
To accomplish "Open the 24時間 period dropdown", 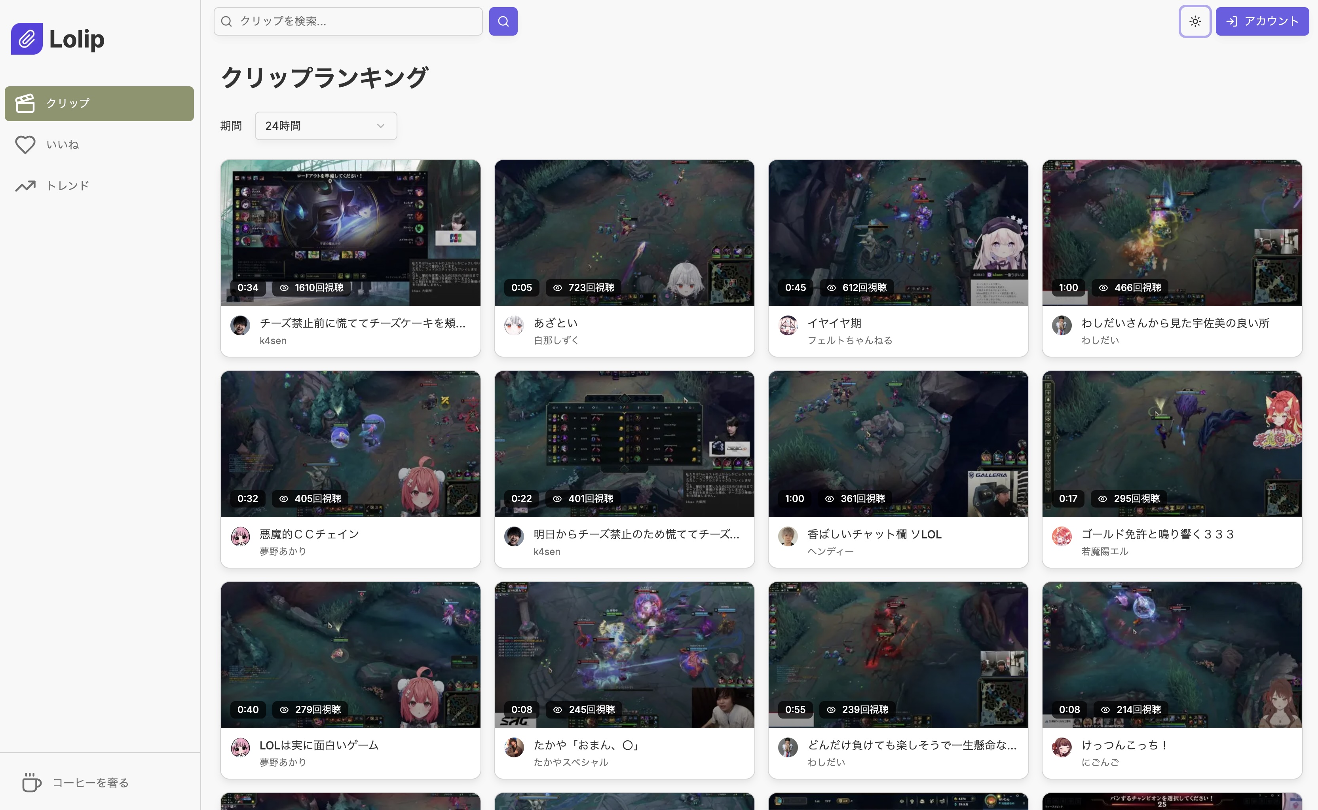I will [326, 126].
